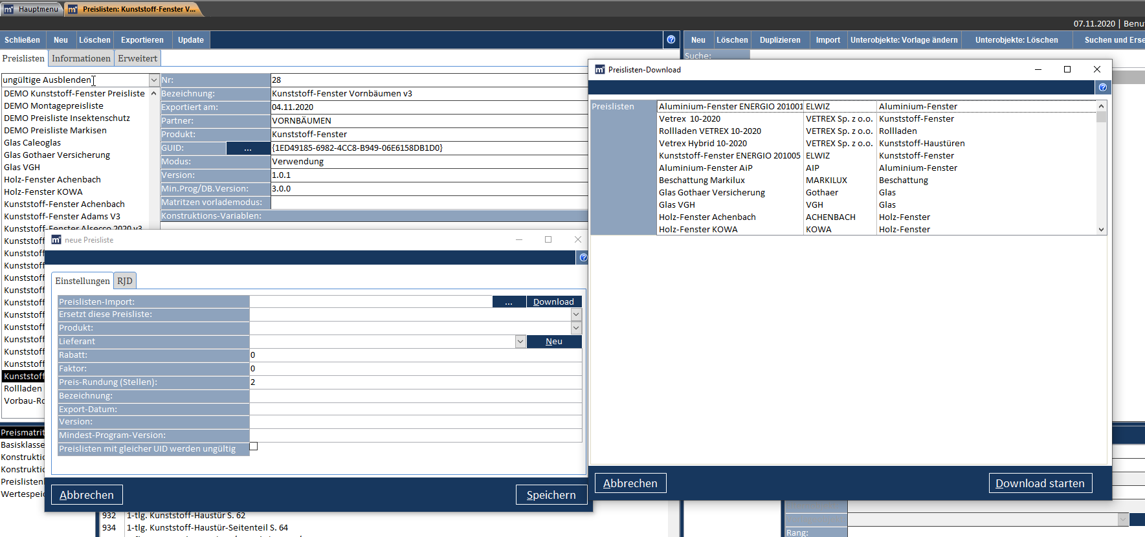Select the Einstellungen tab

(82, 281)
